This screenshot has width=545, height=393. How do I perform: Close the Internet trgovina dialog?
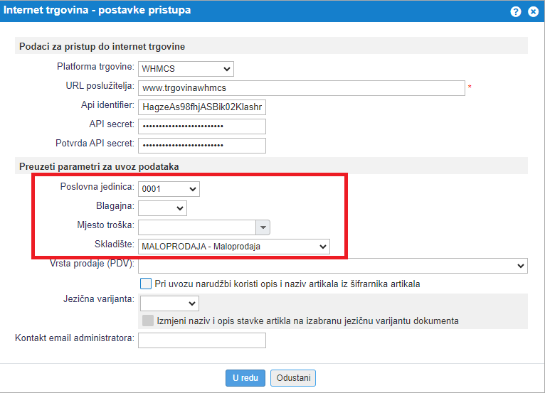(532, 12)
